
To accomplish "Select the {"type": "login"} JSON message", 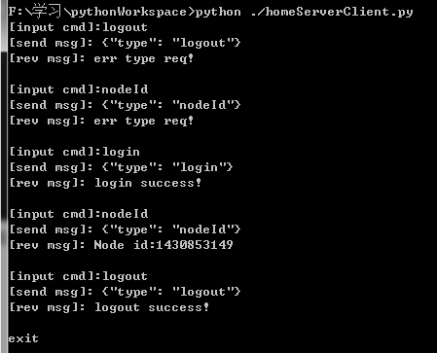I will (x=167, y=167).
